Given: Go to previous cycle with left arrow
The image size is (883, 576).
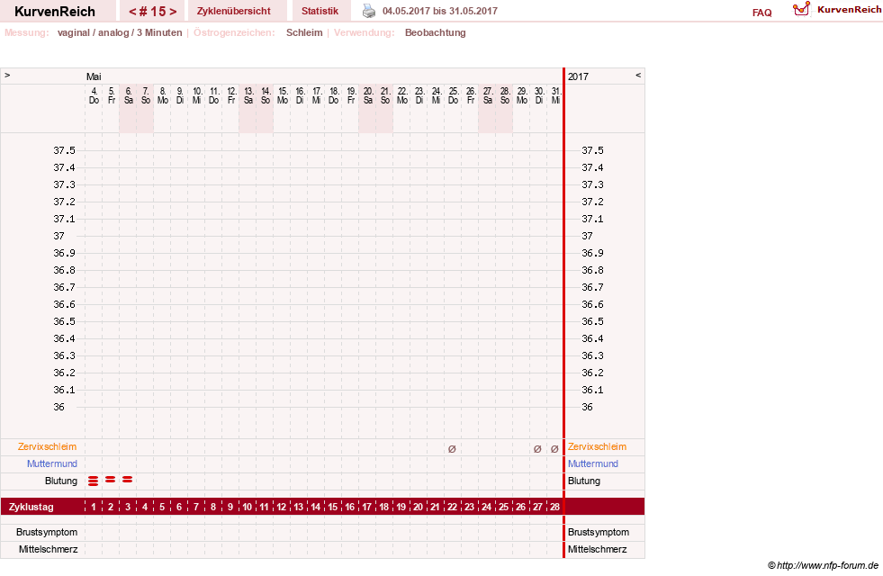Looking at the screenshot, I should tap(132, 12).
